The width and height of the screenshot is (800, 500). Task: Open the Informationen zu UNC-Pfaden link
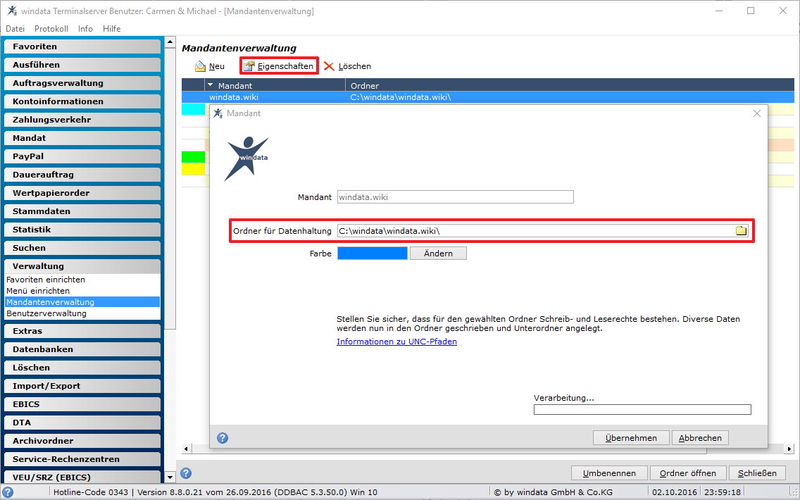tap(396, 342)
